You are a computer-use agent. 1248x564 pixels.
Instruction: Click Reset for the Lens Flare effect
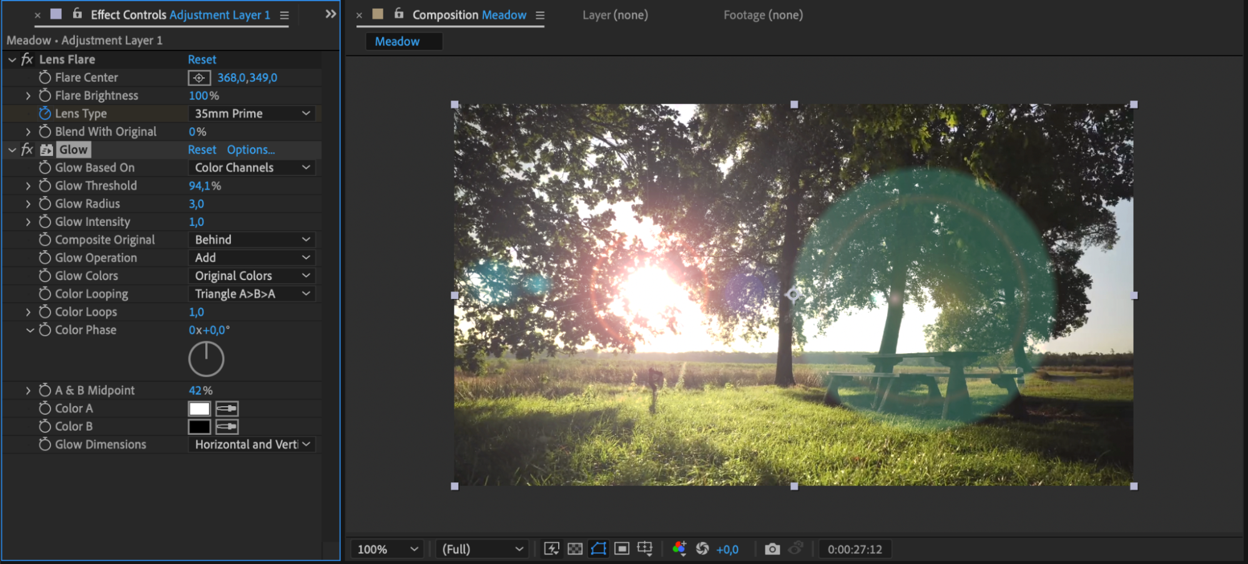202,60
